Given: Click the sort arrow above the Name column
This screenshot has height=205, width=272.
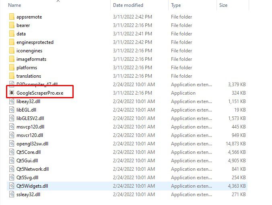Looking at the screenshot, I should pyautogui.click(x=58, y=1).
